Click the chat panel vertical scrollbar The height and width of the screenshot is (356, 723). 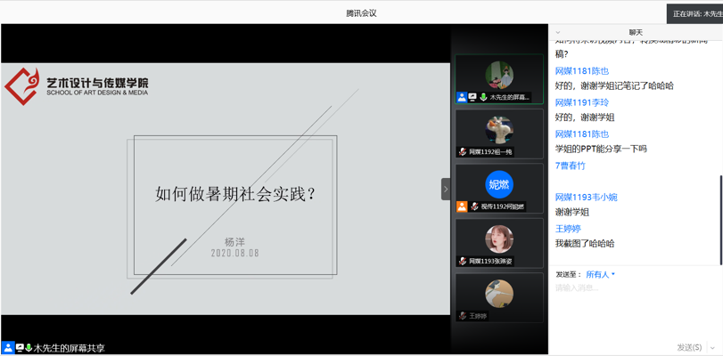coord(720,218)
